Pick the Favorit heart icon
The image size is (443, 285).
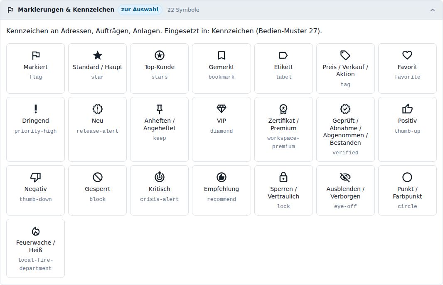tap(407, 55)
